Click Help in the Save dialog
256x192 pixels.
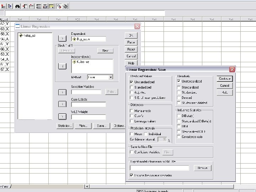tap(225, 92)
